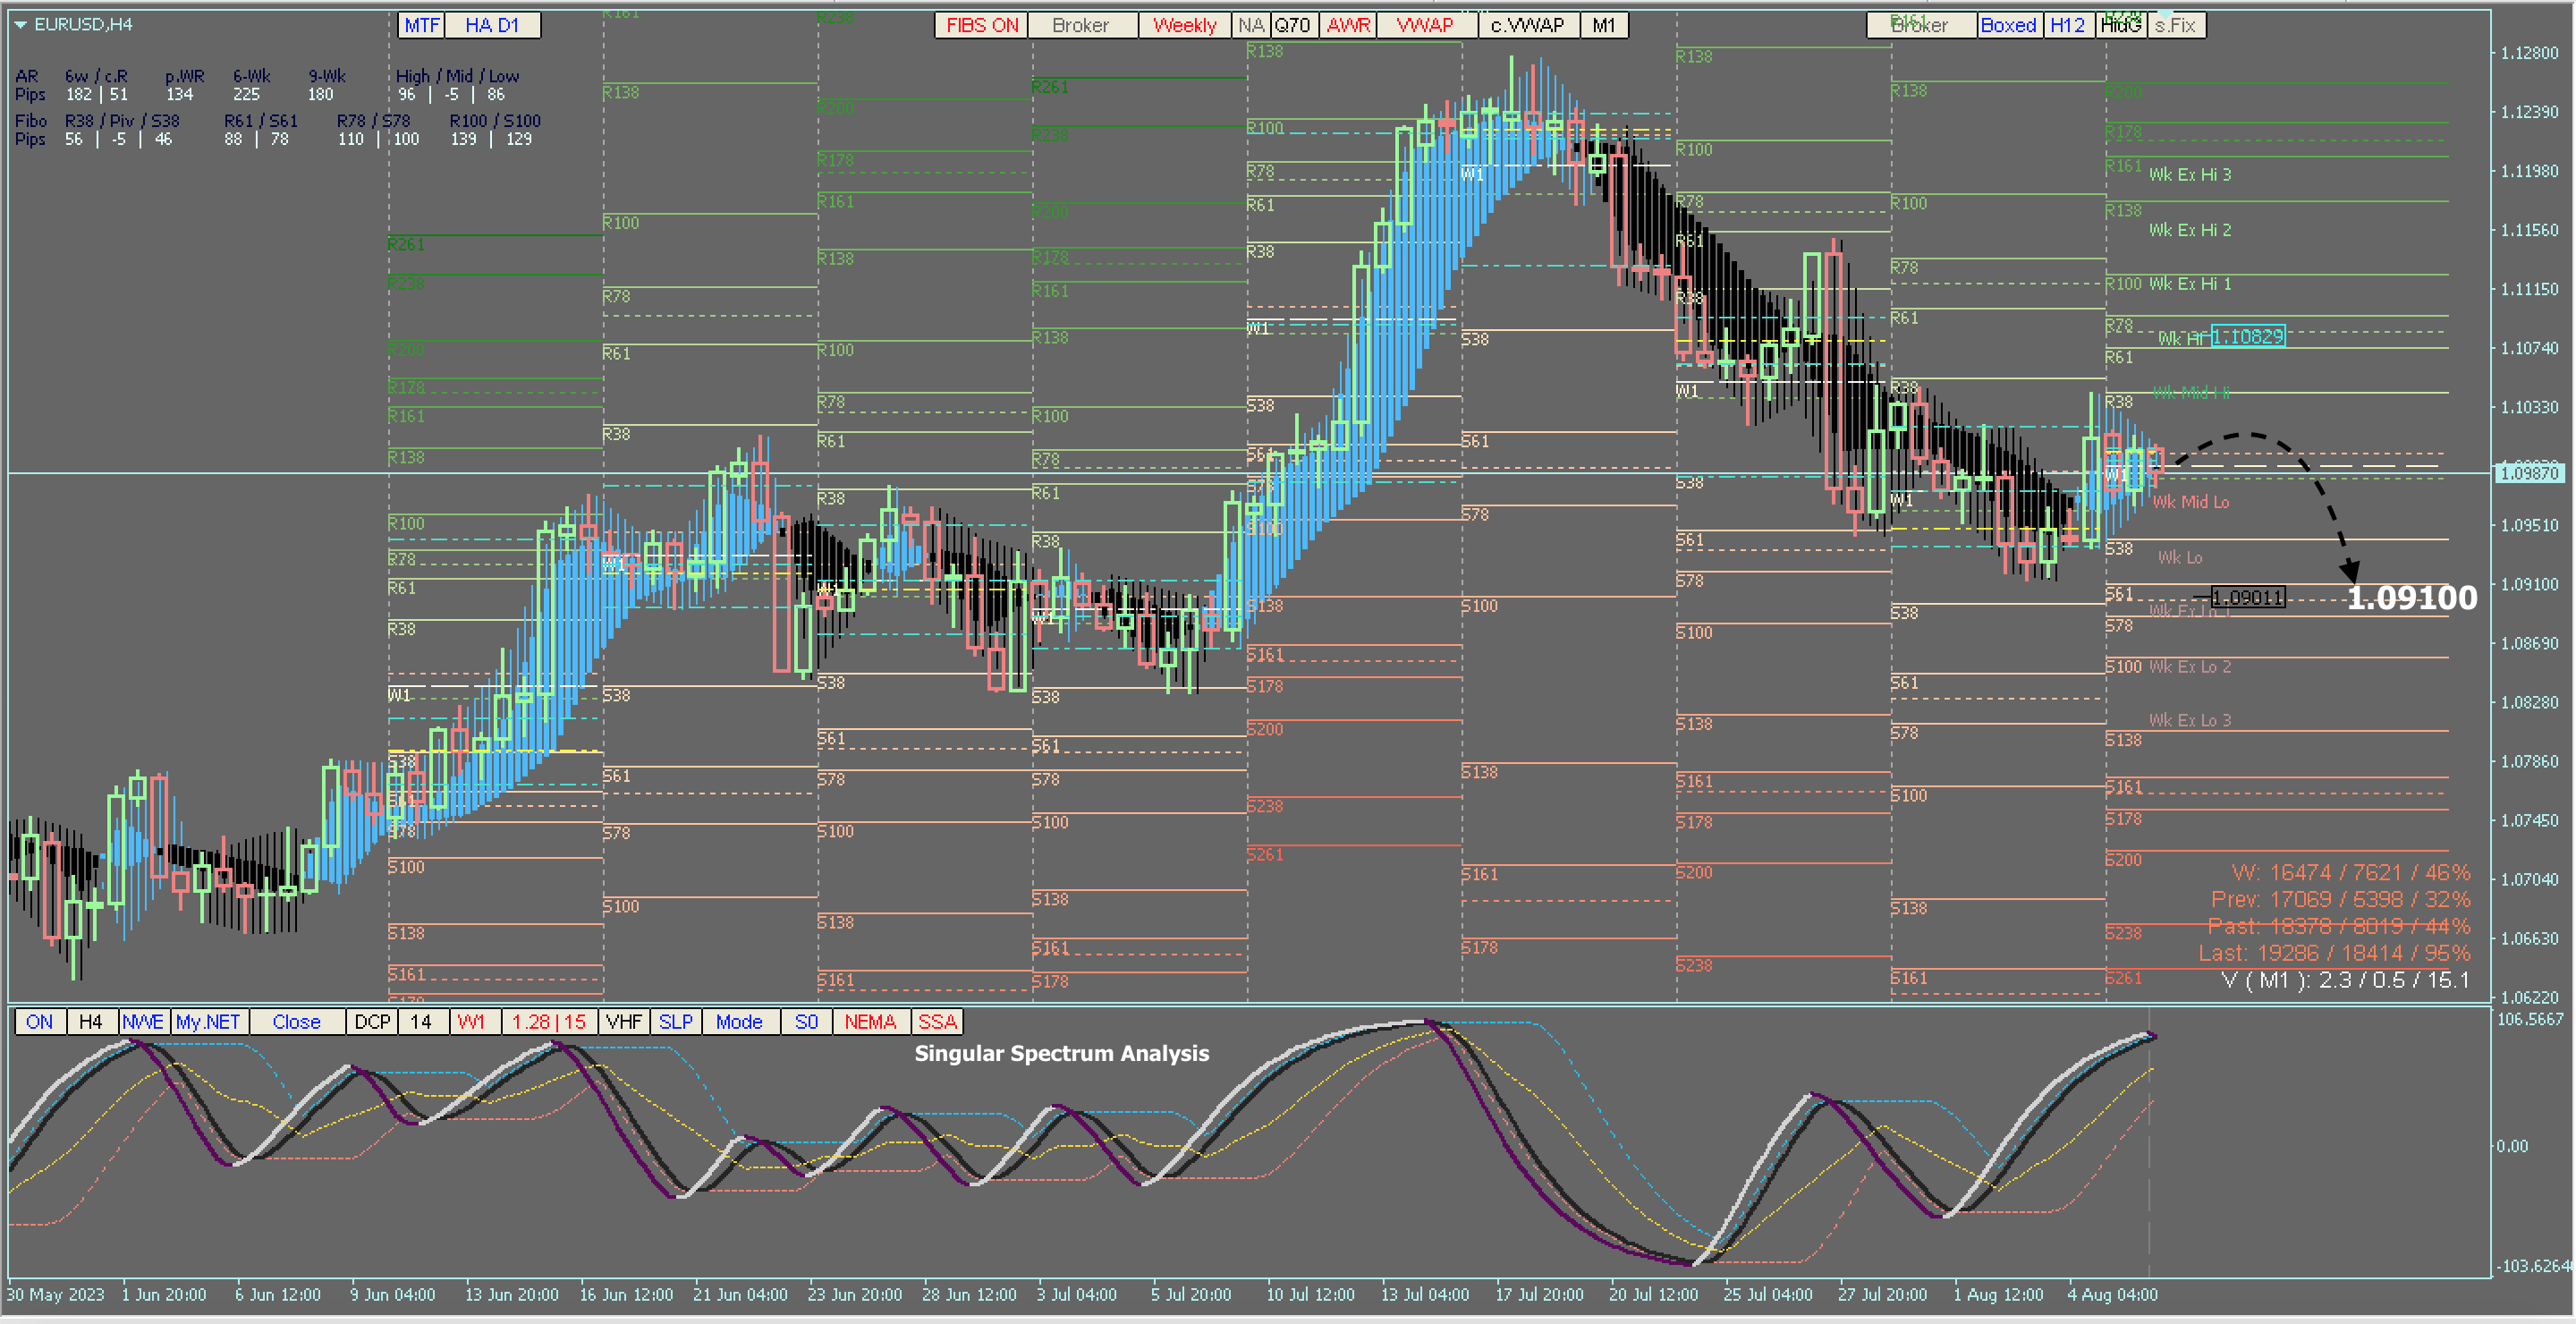Click the 1.09100 target price label
The image size is (2576, 1324).
pos(2411,598)
